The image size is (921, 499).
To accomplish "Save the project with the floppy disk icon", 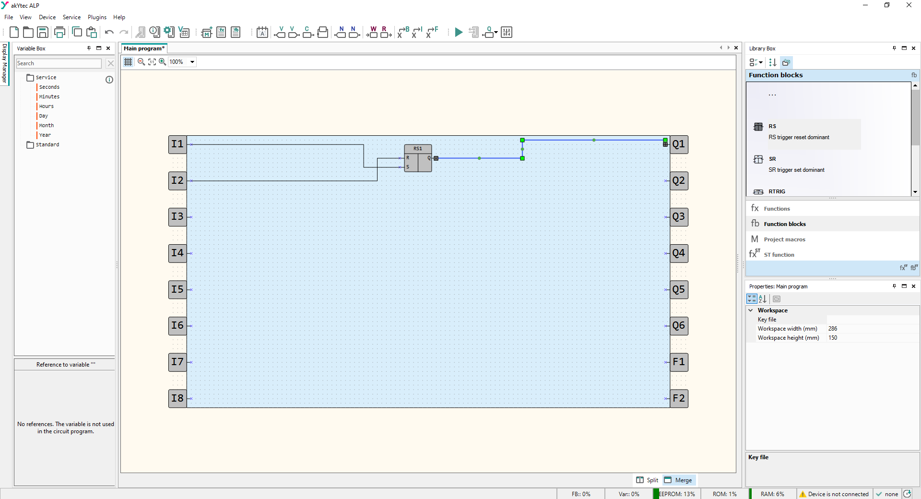I will point(43,32).
